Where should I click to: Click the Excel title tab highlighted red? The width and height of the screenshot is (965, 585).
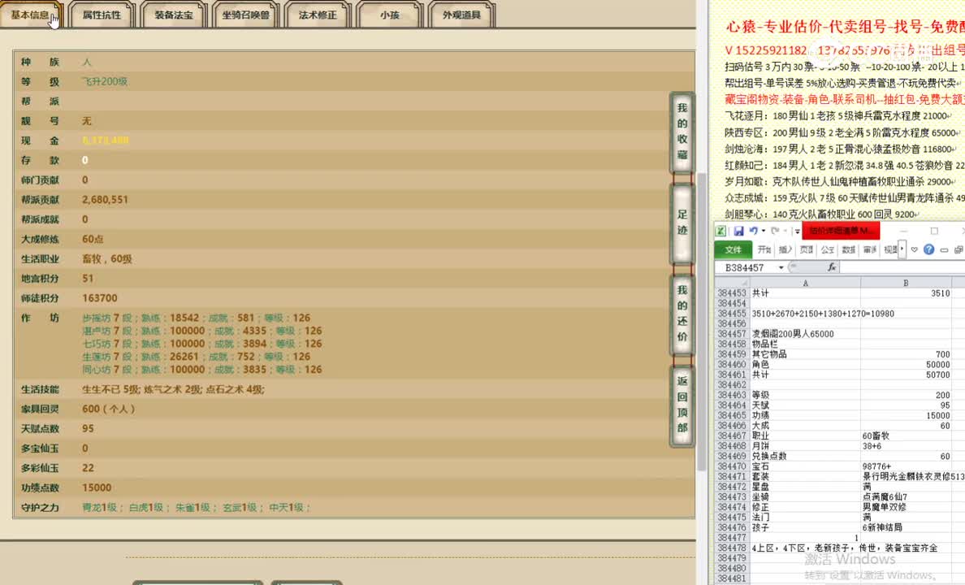point(841,231)
